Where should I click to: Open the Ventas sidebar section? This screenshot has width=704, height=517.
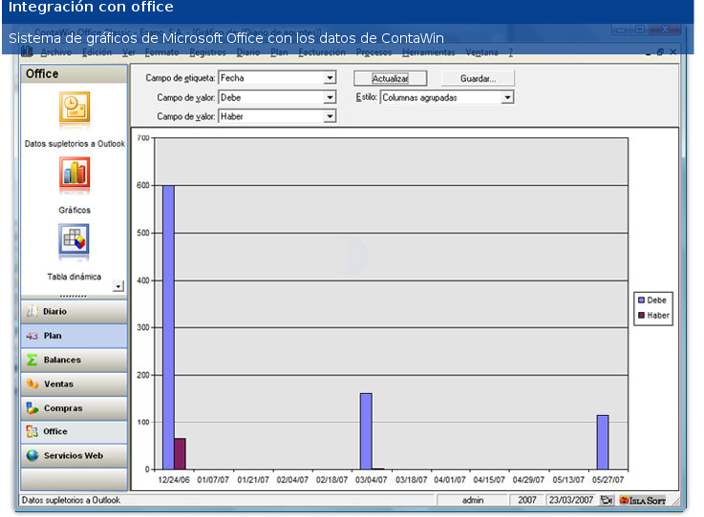(x=75, y=384)
